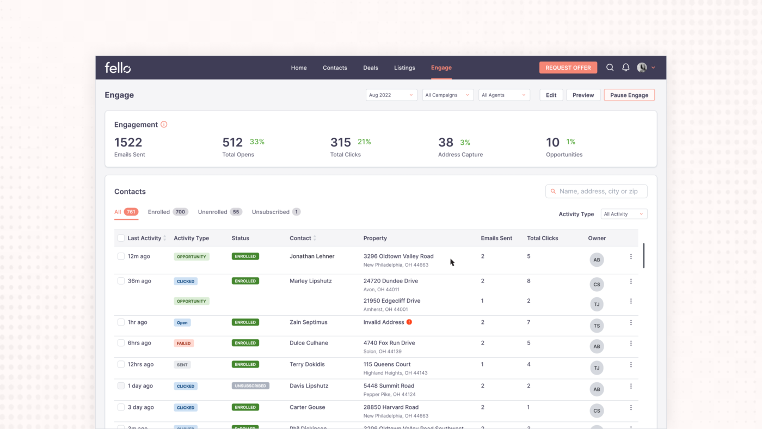762x429 pixels.
Task: Open the Deals navigation menu item
Action: [x=370, y=67]
